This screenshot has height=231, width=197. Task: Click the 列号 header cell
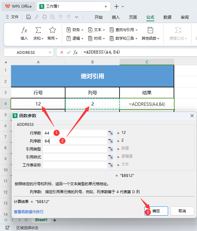point(93,93)
